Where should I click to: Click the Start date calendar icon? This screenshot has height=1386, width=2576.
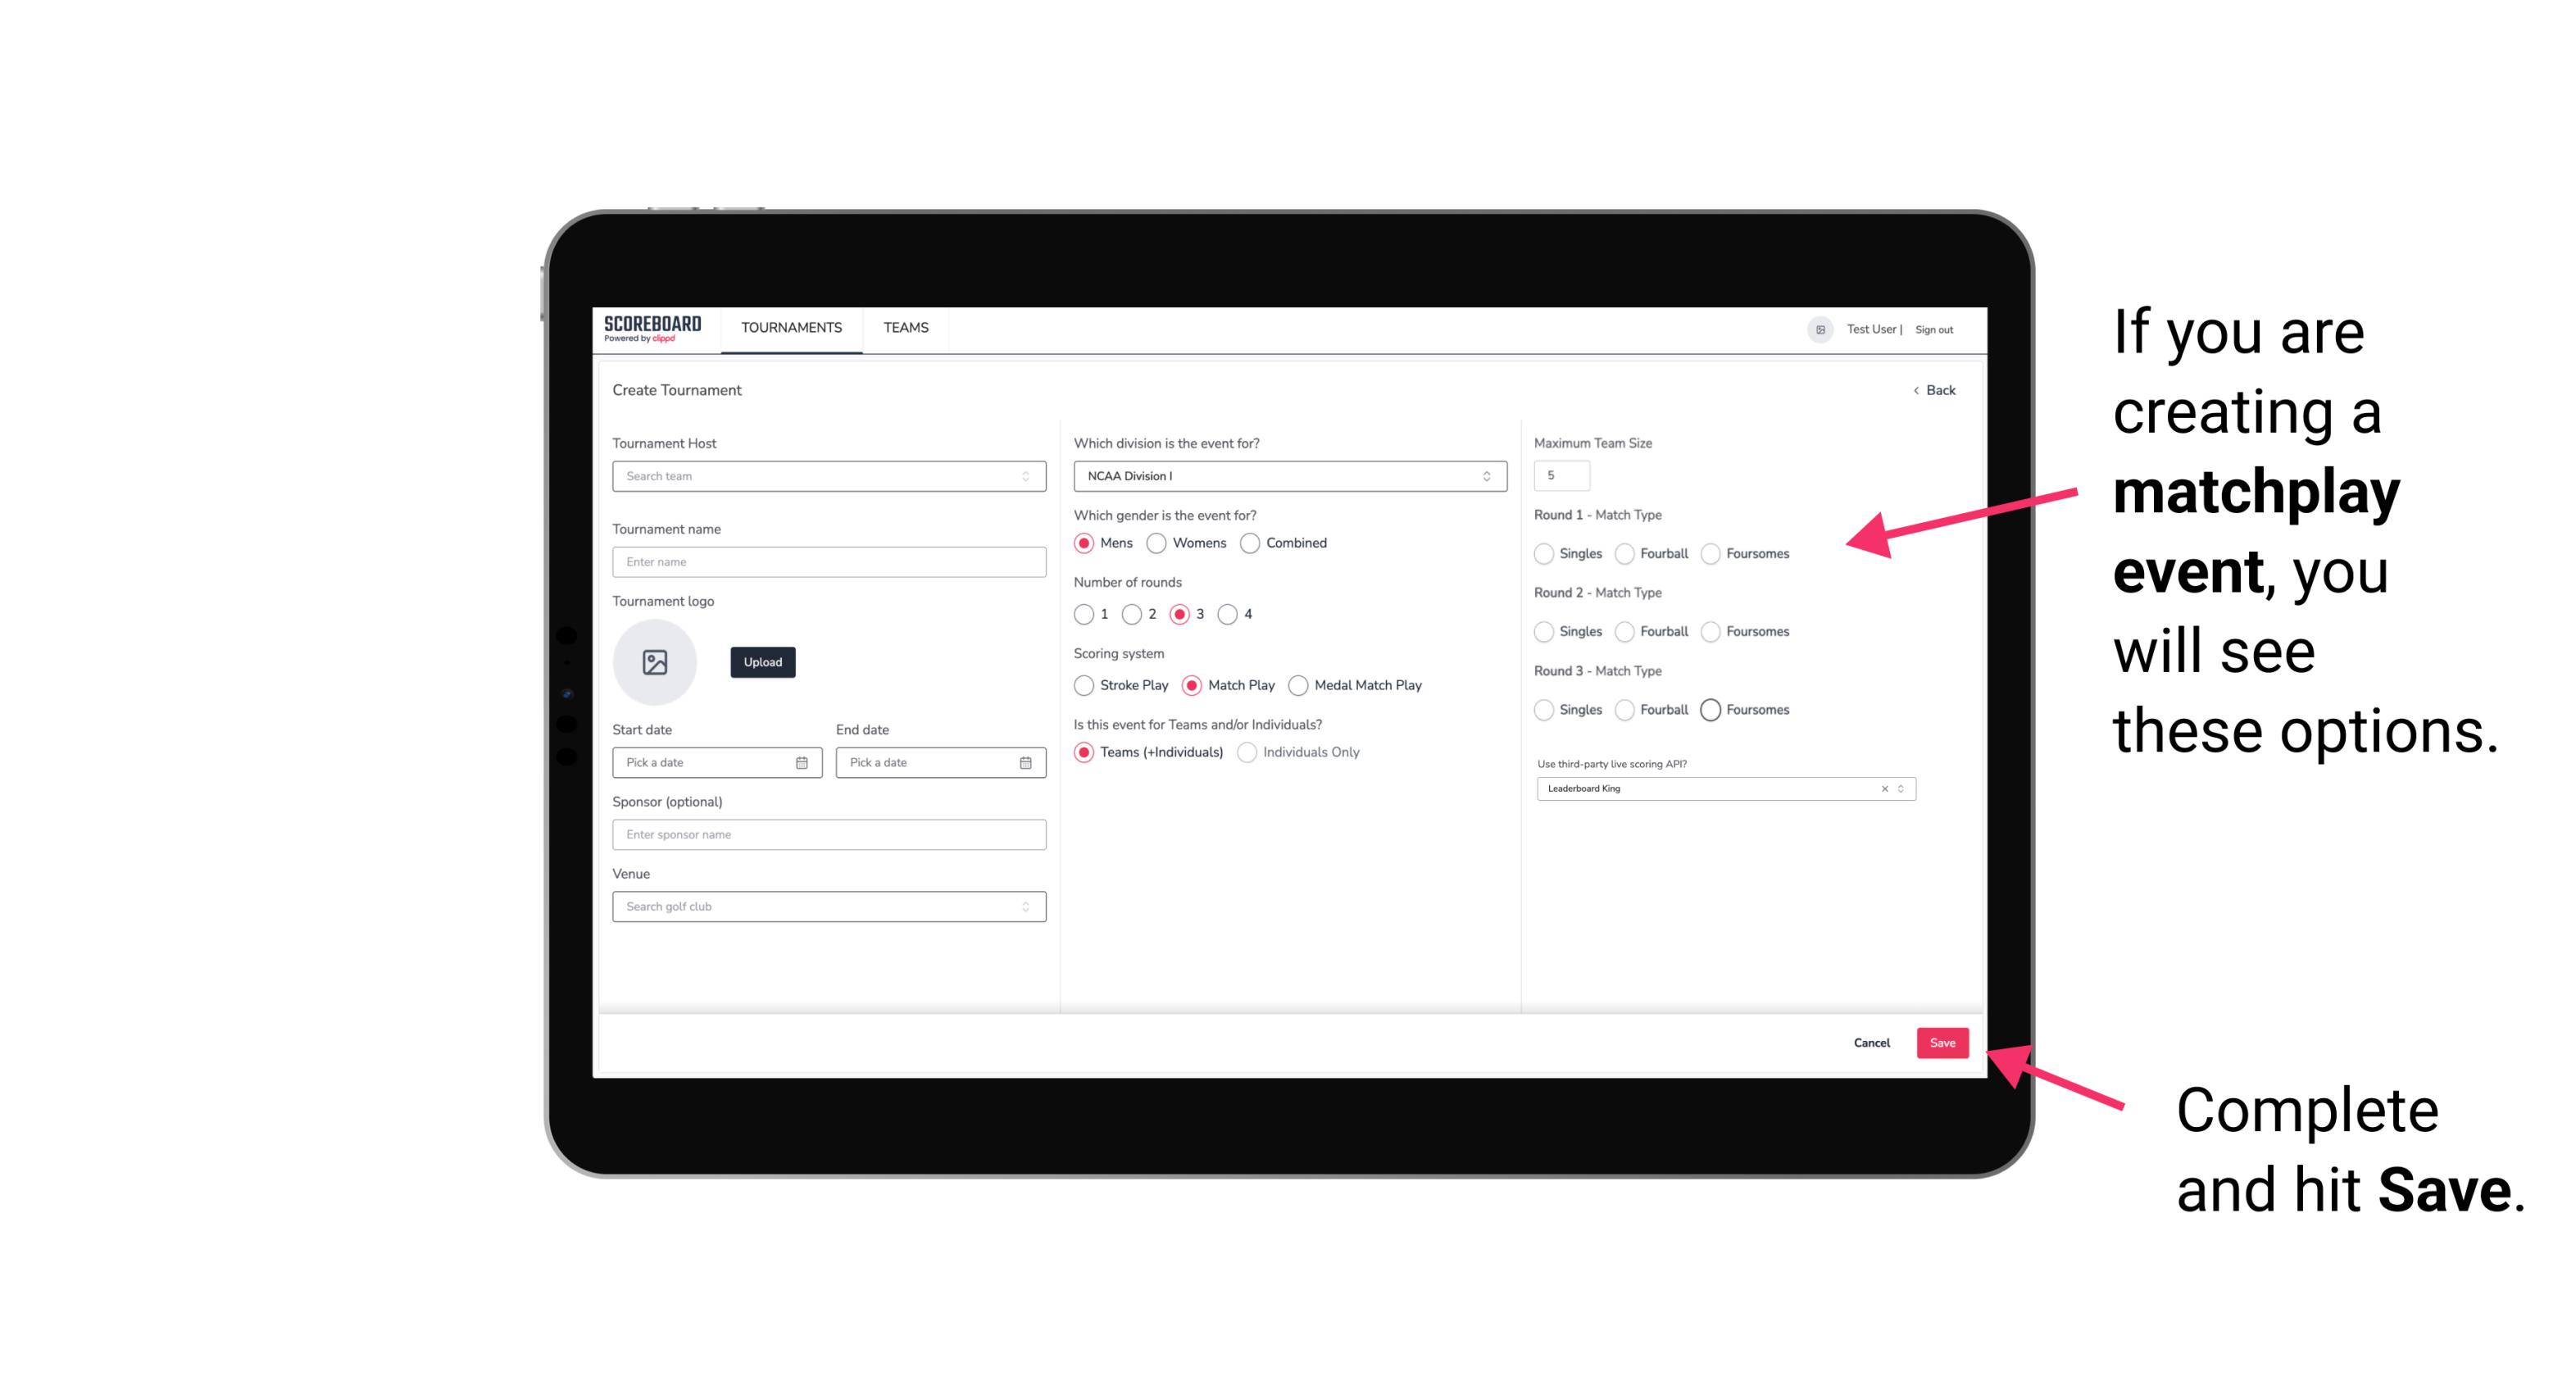point(802,761)
